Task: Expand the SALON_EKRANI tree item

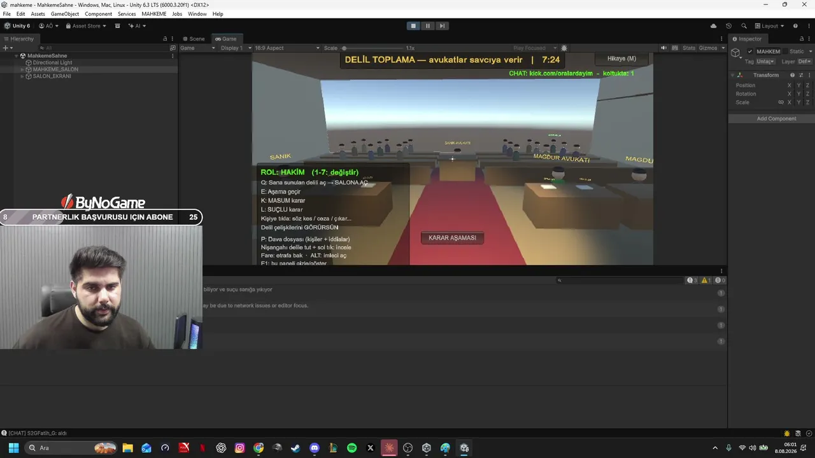Action: tap(22, 76)
